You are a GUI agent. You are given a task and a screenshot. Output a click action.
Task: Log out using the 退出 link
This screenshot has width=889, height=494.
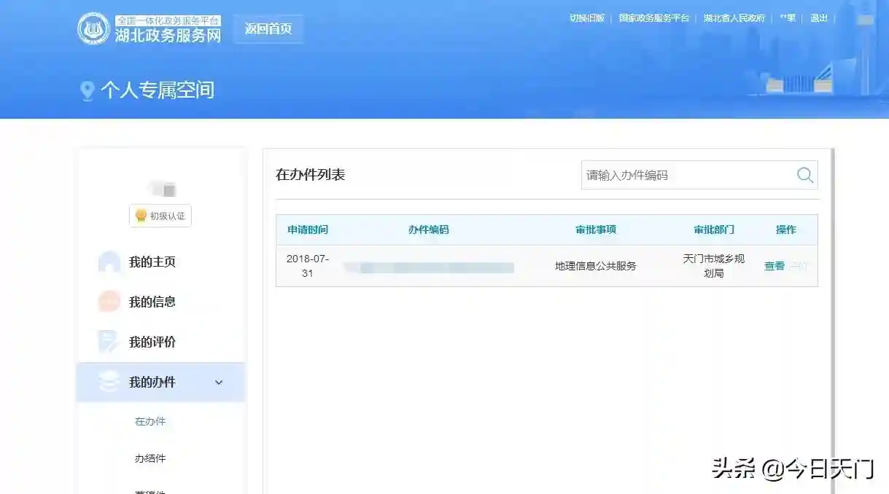click(x=819, y=18)
